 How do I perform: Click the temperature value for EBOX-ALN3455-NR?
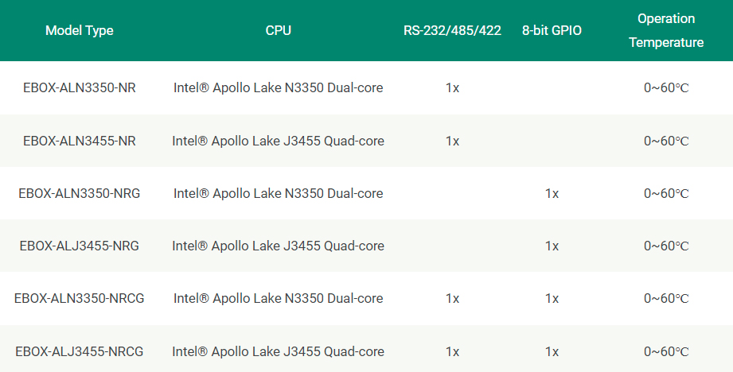pyautogui.click(x=666, y=141)
